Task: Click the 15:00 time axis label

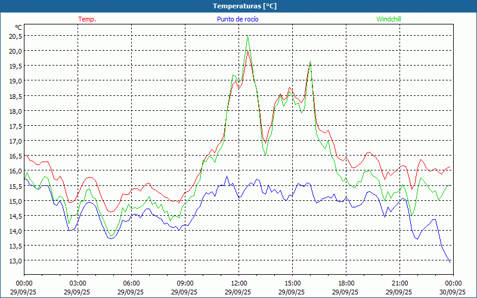Action: (292, 283)
